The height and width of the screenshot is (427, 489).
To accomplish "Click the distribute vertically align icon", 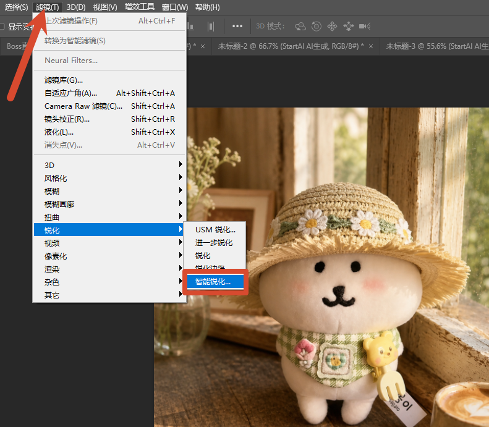I will [211, 26].
